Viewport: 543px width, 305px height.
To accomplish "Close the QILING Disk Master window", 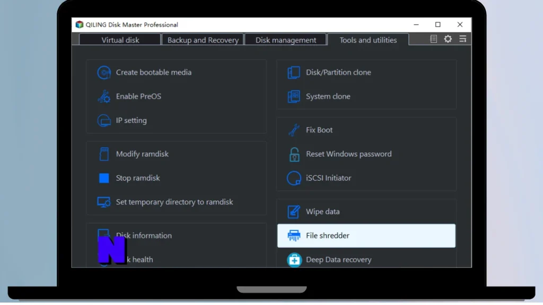I will point(460,24).
